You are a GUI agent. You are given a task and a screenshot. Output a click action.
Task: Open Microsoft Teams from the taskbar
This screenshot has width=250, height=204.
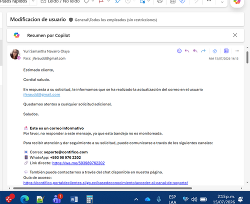[57, 198]
